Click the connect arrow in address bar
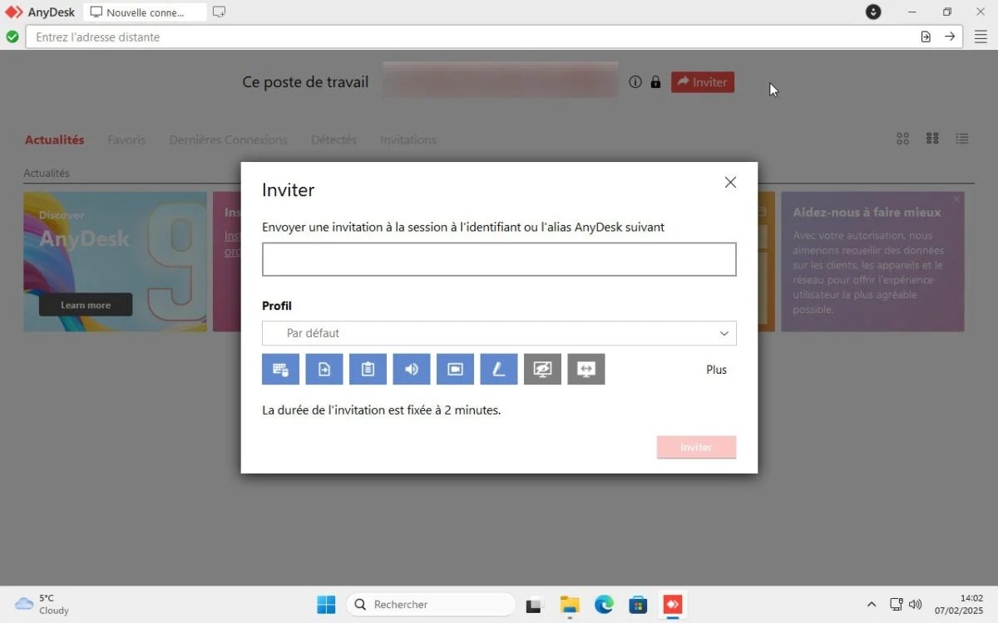 tap(950, 37)
